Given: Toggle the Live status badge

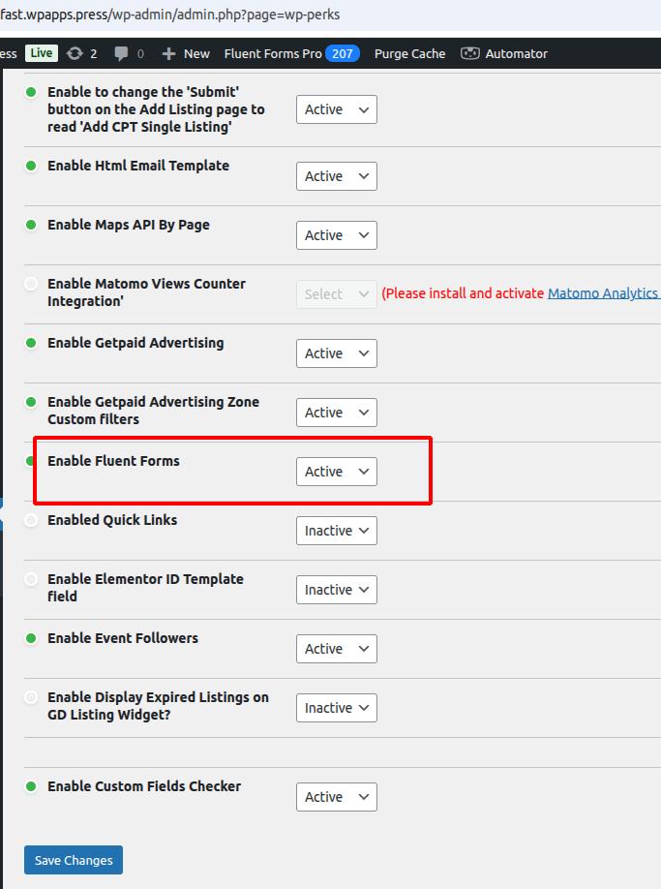Looking at the screenshot, I should pyautogui.click(x=41, y=53).
